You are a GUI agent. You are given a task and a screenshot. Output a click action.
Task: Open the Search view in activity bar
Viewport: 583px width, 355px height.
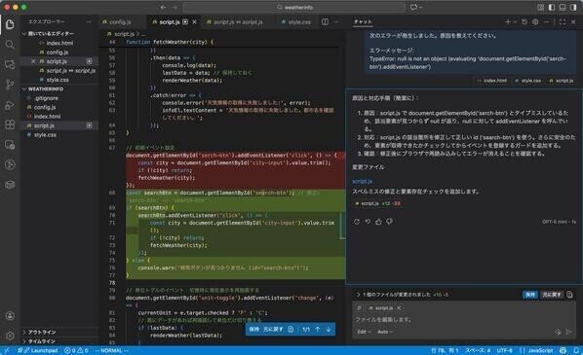click(x=10, y=45)
